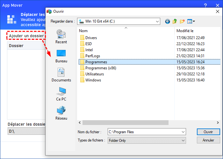This screenshot has width=223, height=159.
Task: Click date 17/06/2021 22:49
Action: click(191, 38)
